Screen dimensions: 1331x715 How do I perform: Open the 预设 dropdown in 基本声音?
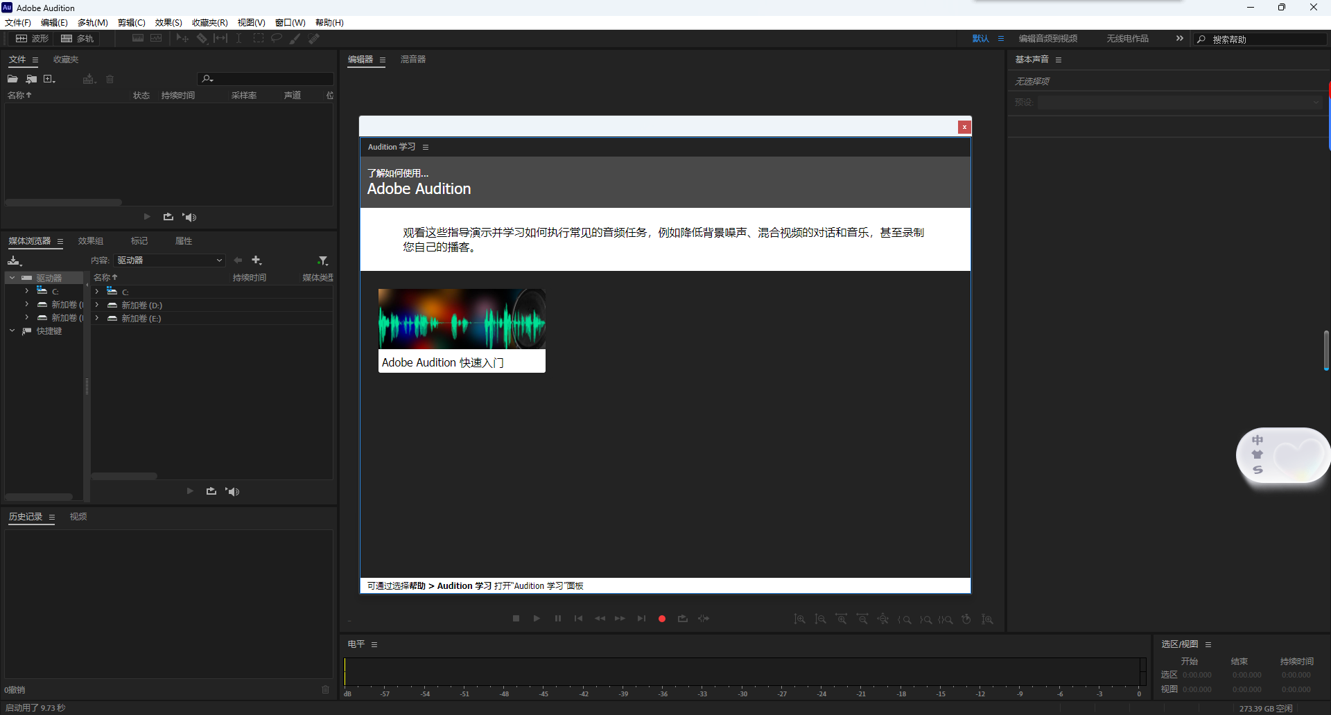click(x=1315, y=102)
